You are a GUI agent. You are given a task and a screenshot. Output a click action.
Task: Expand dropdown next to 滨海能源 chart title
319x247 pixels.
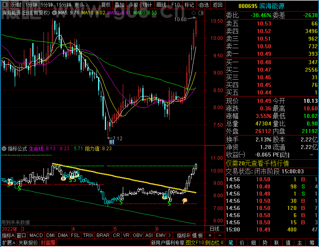pos(54,13)
